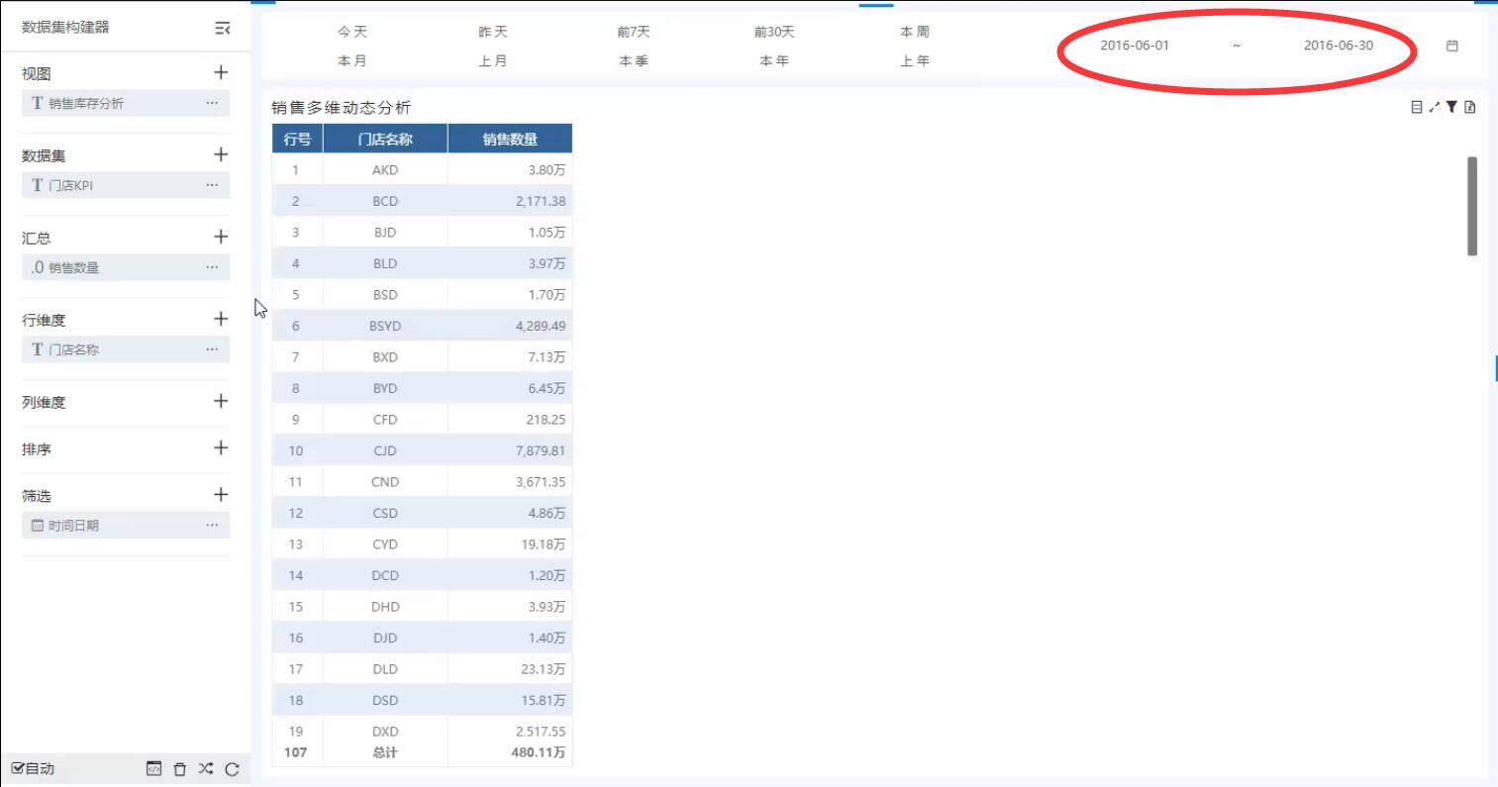This screenshot has width=1498, height=787.
Task: Click the DSD store name cell
Action: pyautogui.click(x=385, y=700)
